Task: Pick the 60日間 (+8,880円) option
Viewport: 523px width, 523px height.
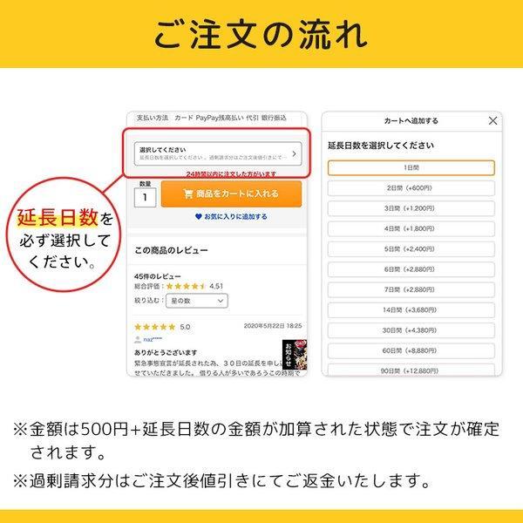Action: 411,350
